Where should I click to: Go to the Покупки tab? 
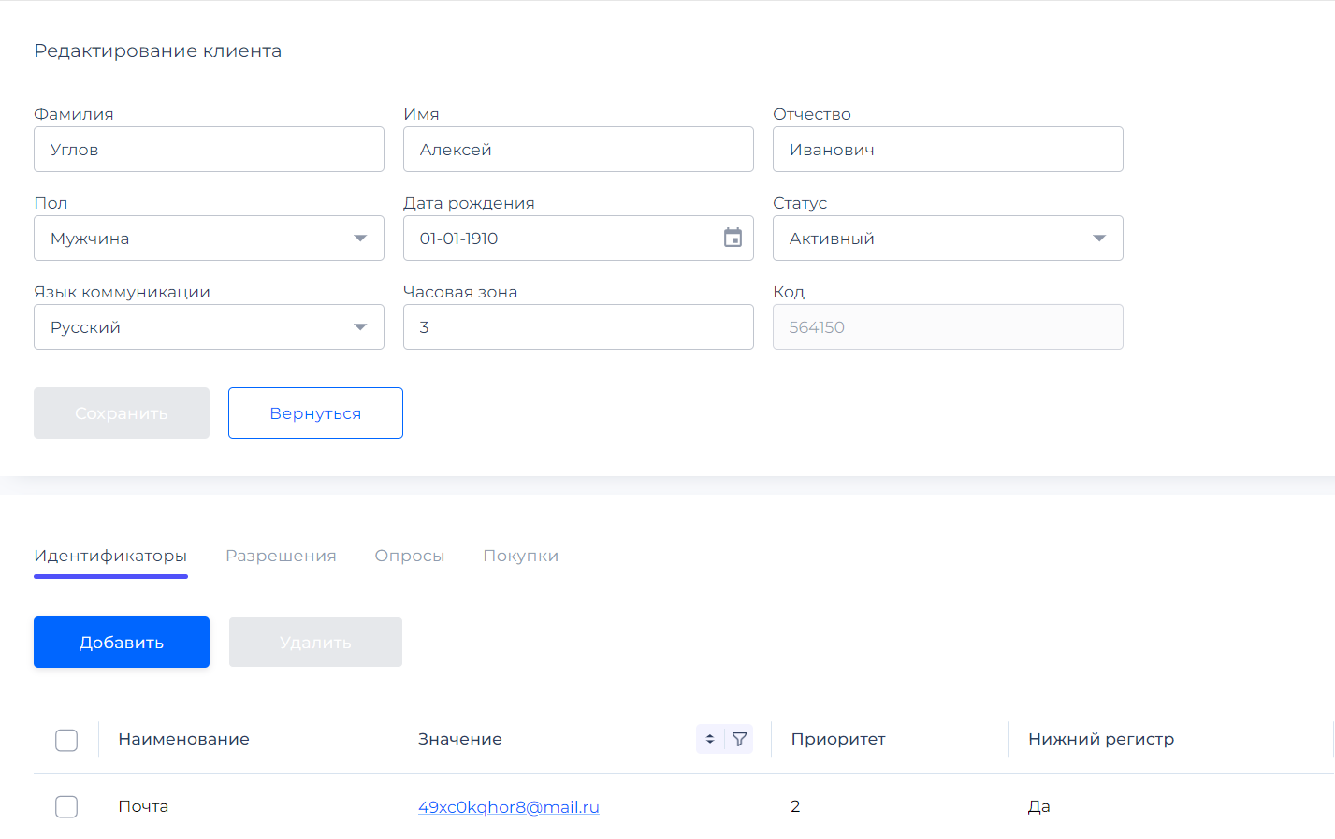[x=520, y=556]
